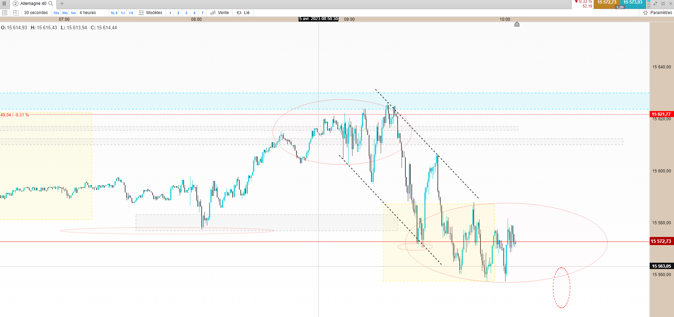
Task: Toggle the Lié linked eye option
Action: point(243,13)
